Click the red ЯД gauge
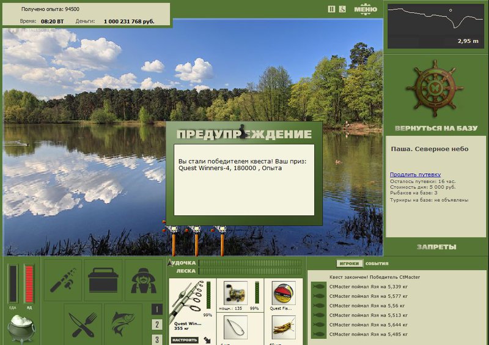 tap(29, 284)
